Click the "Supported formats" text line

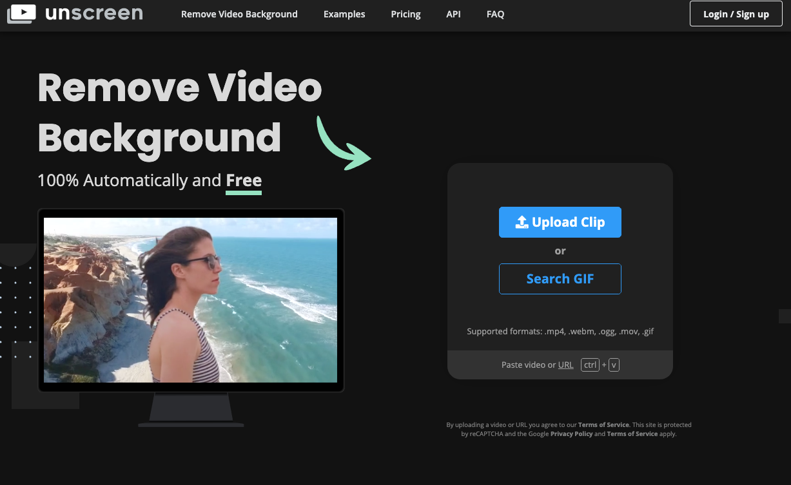click(x=560, y=332)
